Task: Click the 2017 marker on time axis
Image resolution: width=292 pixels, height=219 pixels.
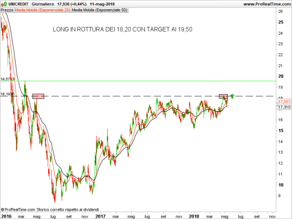Action: click(x=100, y=216)
